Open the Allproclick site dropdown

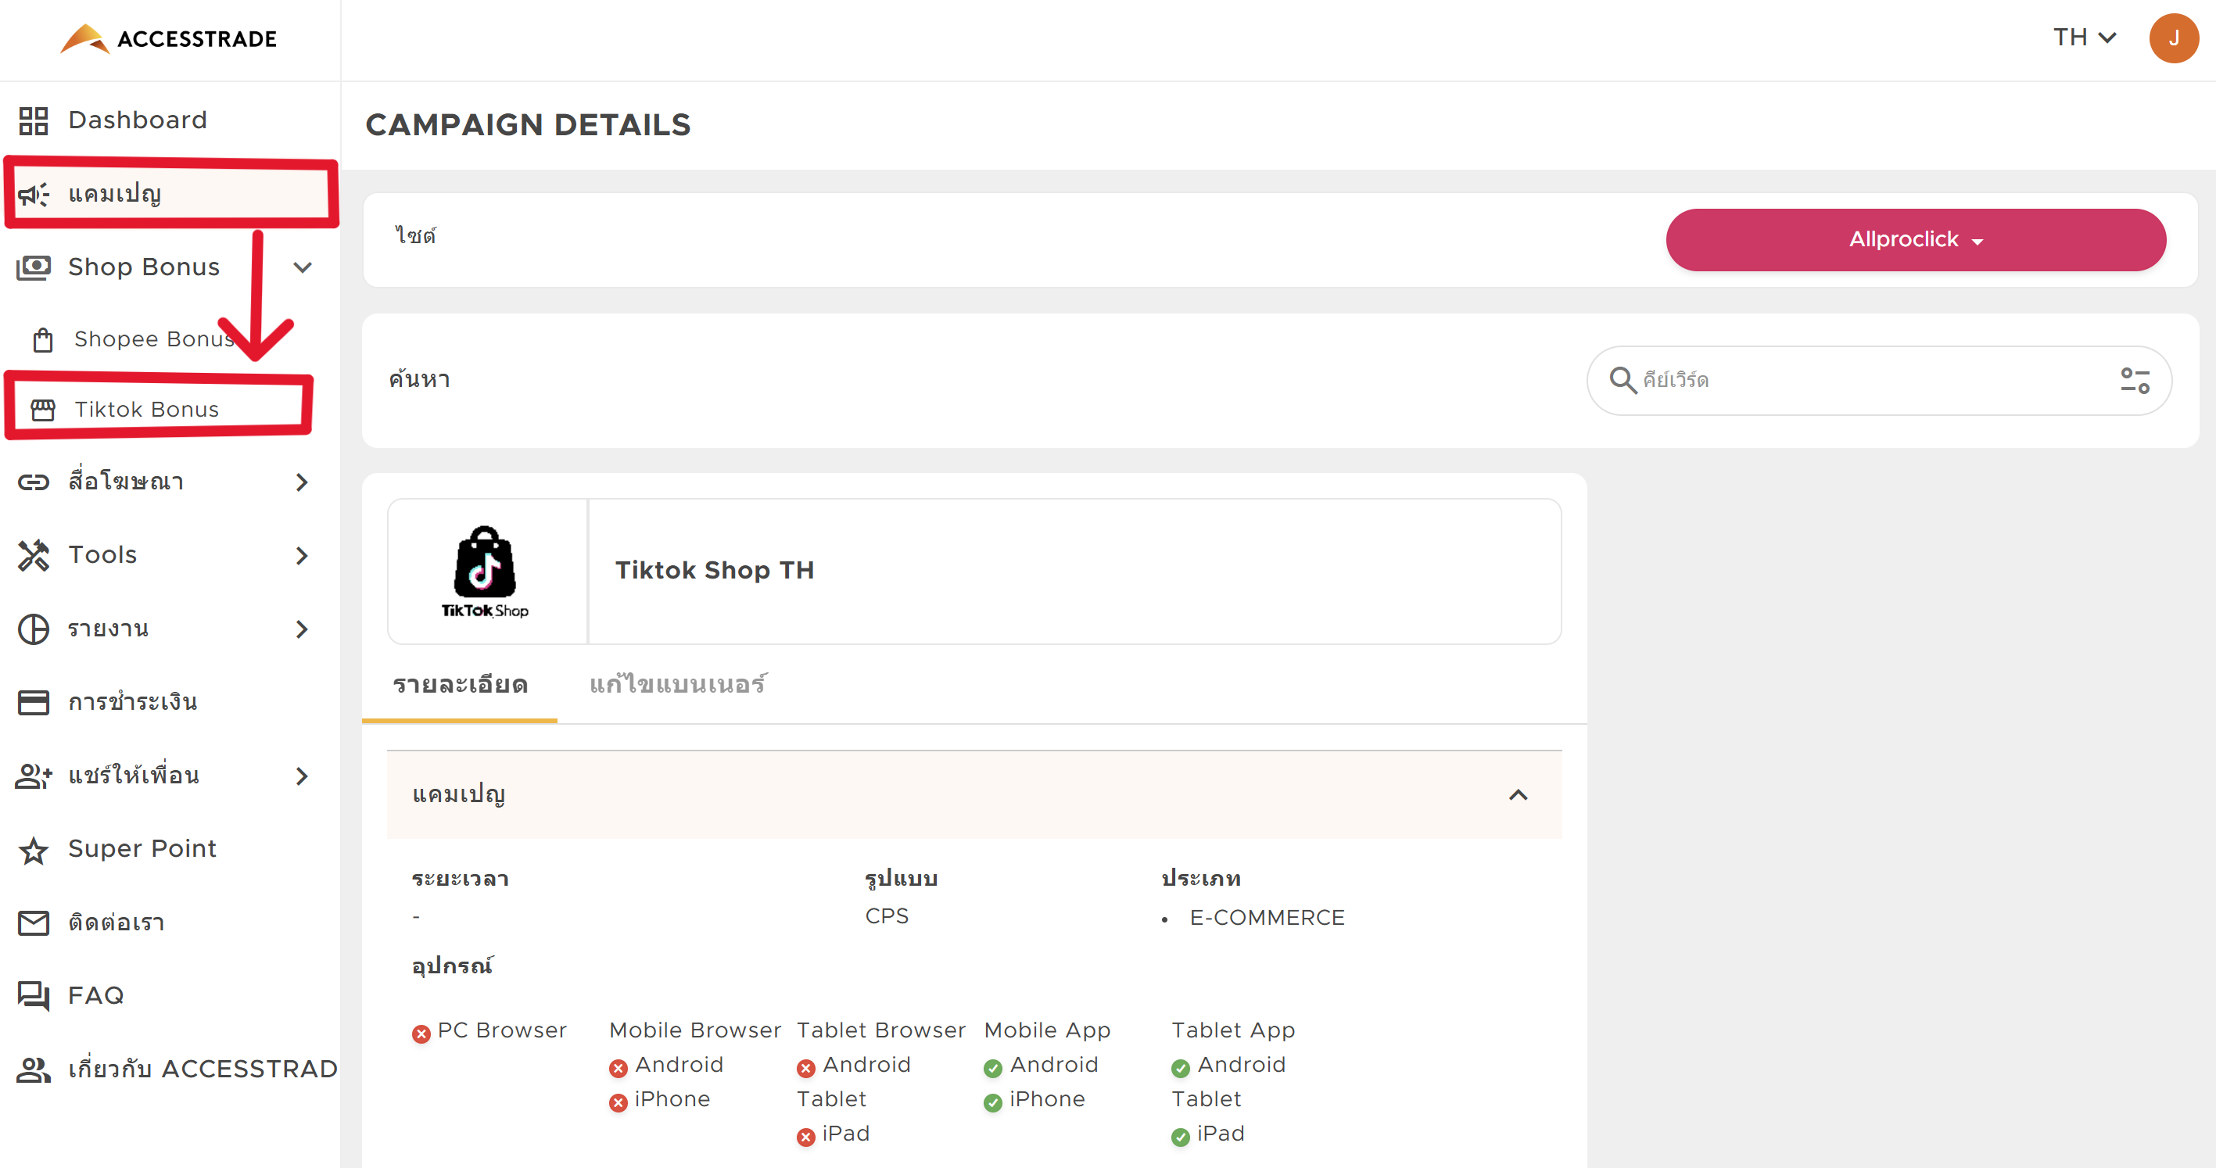tap(1916, 240)
